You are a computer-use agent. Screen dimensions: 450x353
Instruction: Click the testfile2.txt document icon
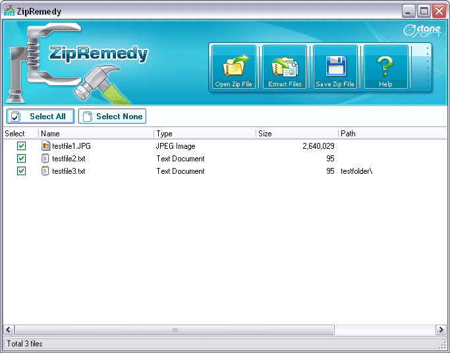click(45, 158)
